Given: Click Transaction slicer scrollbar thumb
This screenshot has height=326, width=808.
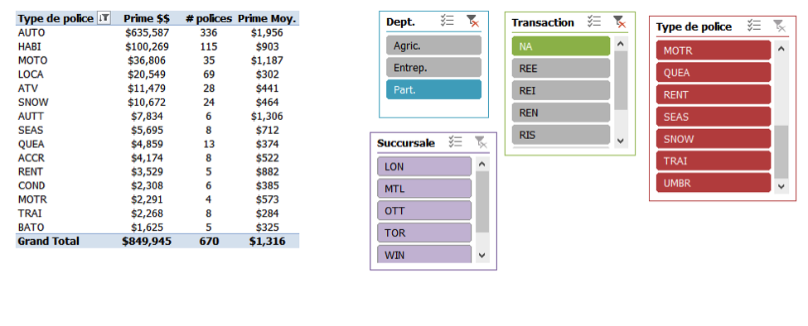Looking at the screenshot, I should pos(621,80).
